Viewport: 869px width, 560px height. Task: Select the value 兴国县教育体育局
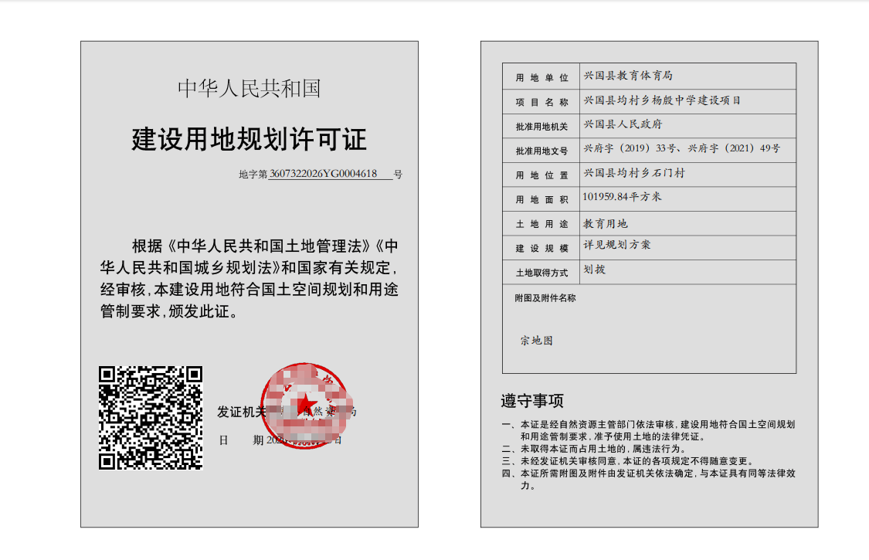click(628, 76)
